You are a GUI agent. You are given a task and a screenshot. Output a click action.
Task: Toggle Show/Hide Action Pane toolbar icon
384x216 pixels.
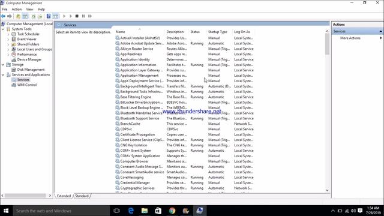coord(56,16)
